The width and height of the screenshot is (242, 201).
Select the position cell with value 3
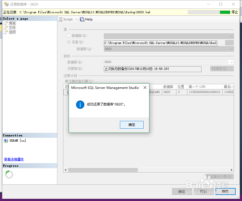point(182,92)
